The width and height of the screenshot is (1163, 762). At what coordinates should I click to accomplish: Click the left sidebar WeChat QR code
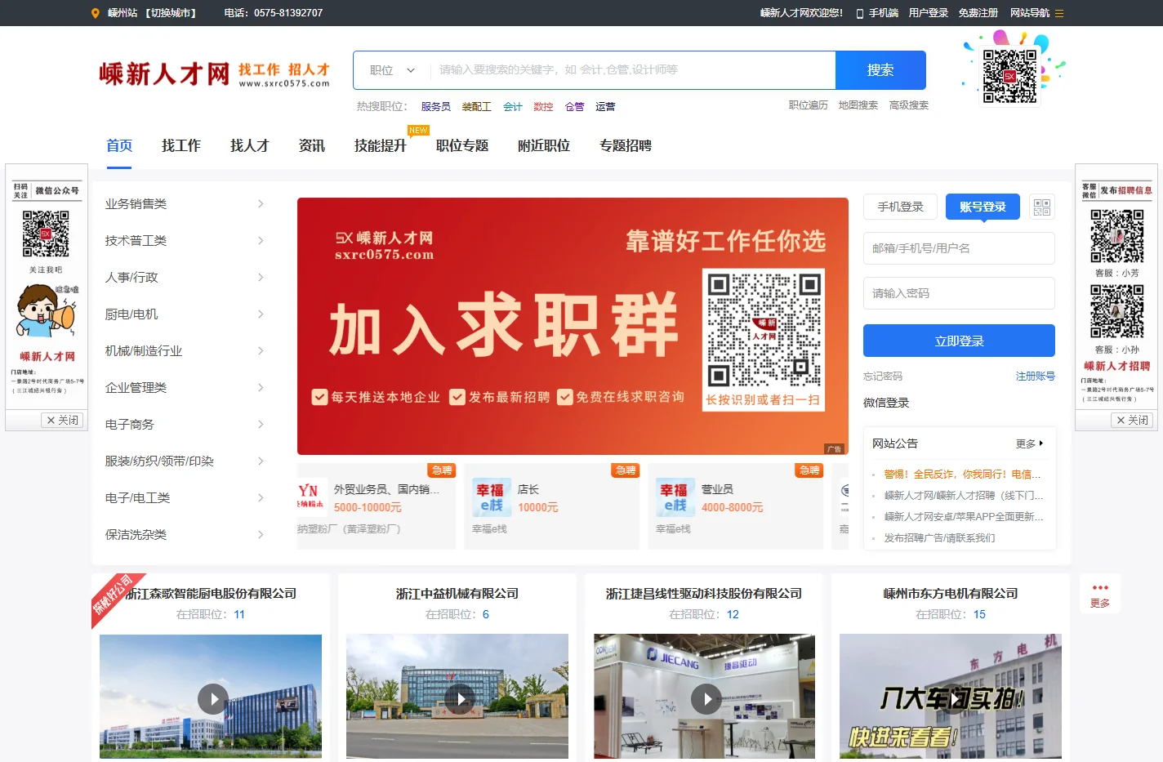[x=46, y=234]
